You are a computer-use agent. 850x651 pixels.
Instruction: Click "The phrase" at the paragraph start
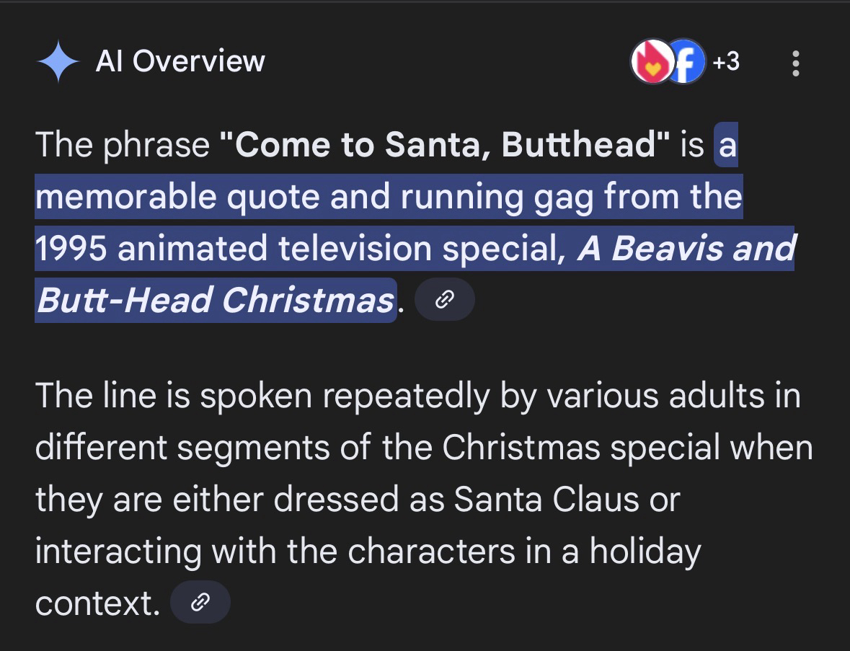tap(121, 145)
